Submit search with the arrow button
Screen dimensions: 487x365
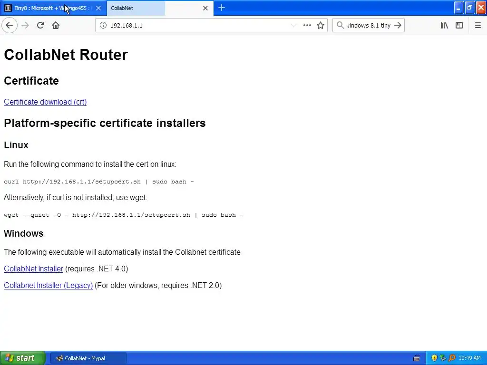tap(398, 25)
